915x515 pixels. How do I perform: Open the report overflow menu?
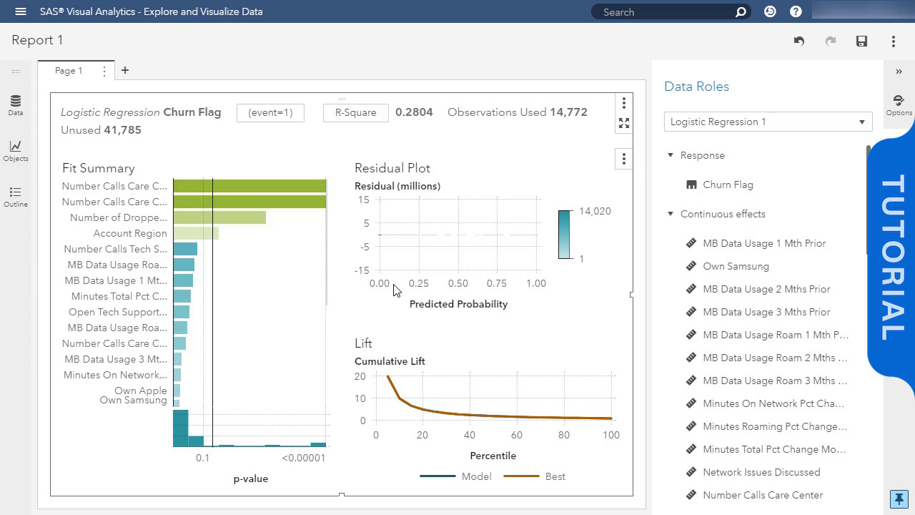point(893,41)
